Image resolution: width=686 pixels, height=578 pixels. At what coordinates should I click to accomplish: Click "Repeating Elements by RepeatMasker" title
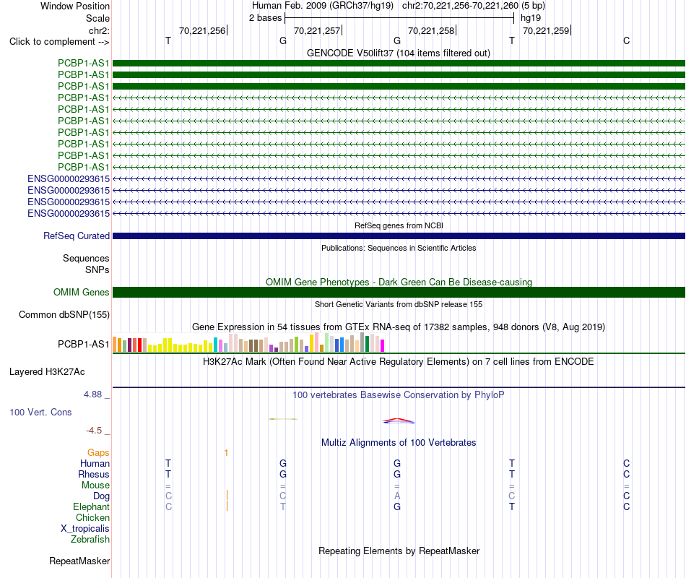[399, 551]
